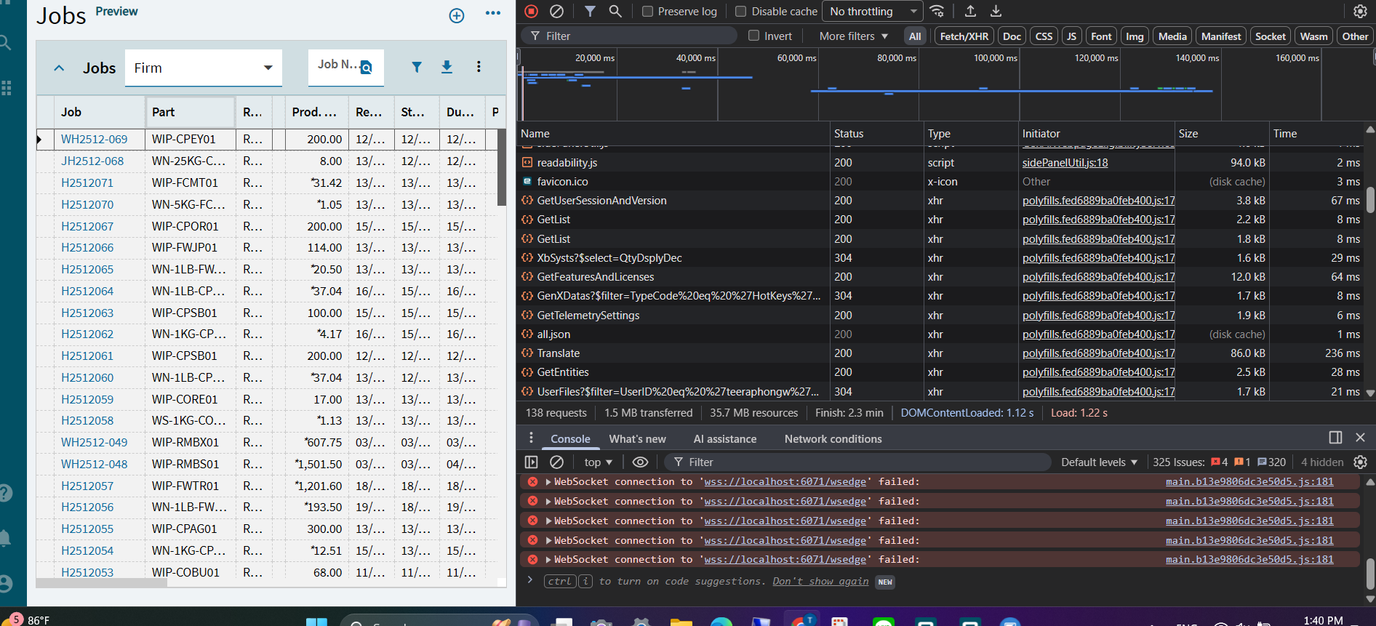
Task: Click the Jobs grid filter funnel icon
Action: pyautogui.click(x=417, y=67)
